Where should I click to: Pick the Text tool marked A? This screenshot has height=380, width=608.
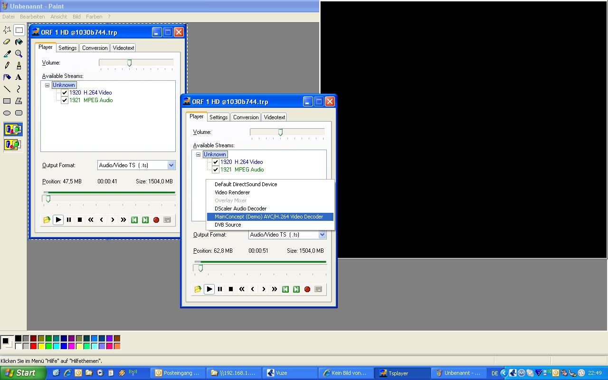click(19, 77)
